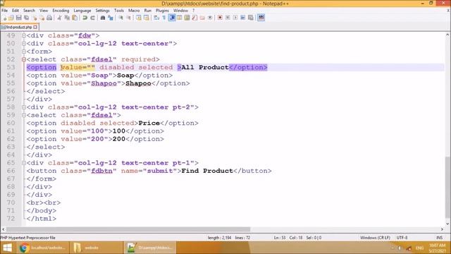
Task: Open the View menu
Action: [44, 11]
